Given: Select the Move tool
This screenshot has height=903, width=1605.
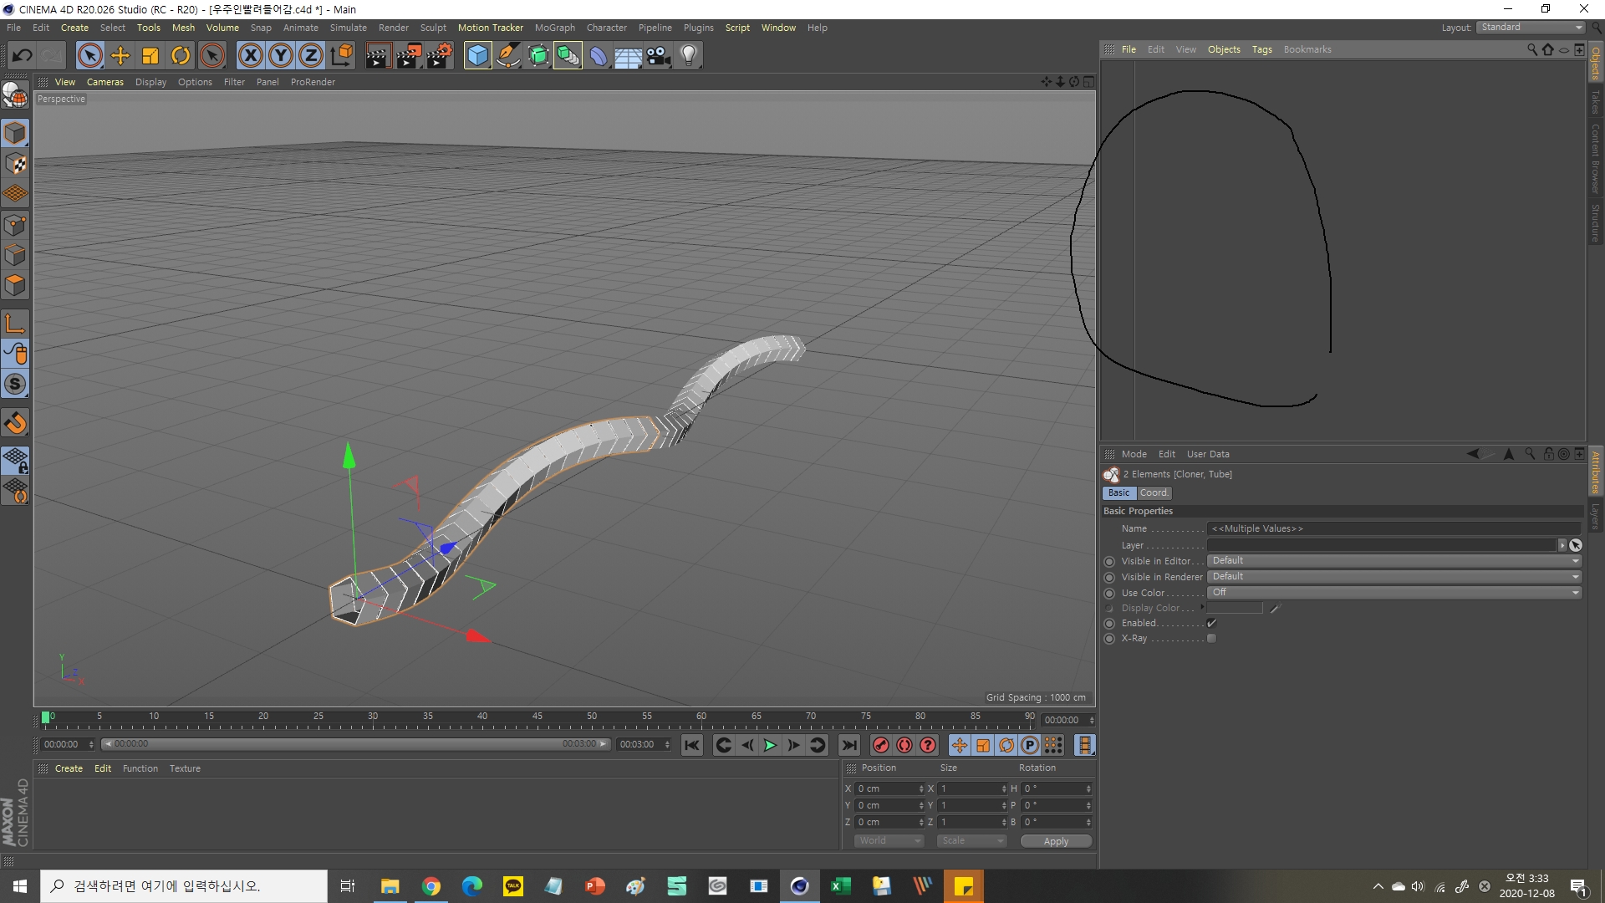Looking at the screenshot, I should pyautogui.click(x=120, y=56).
